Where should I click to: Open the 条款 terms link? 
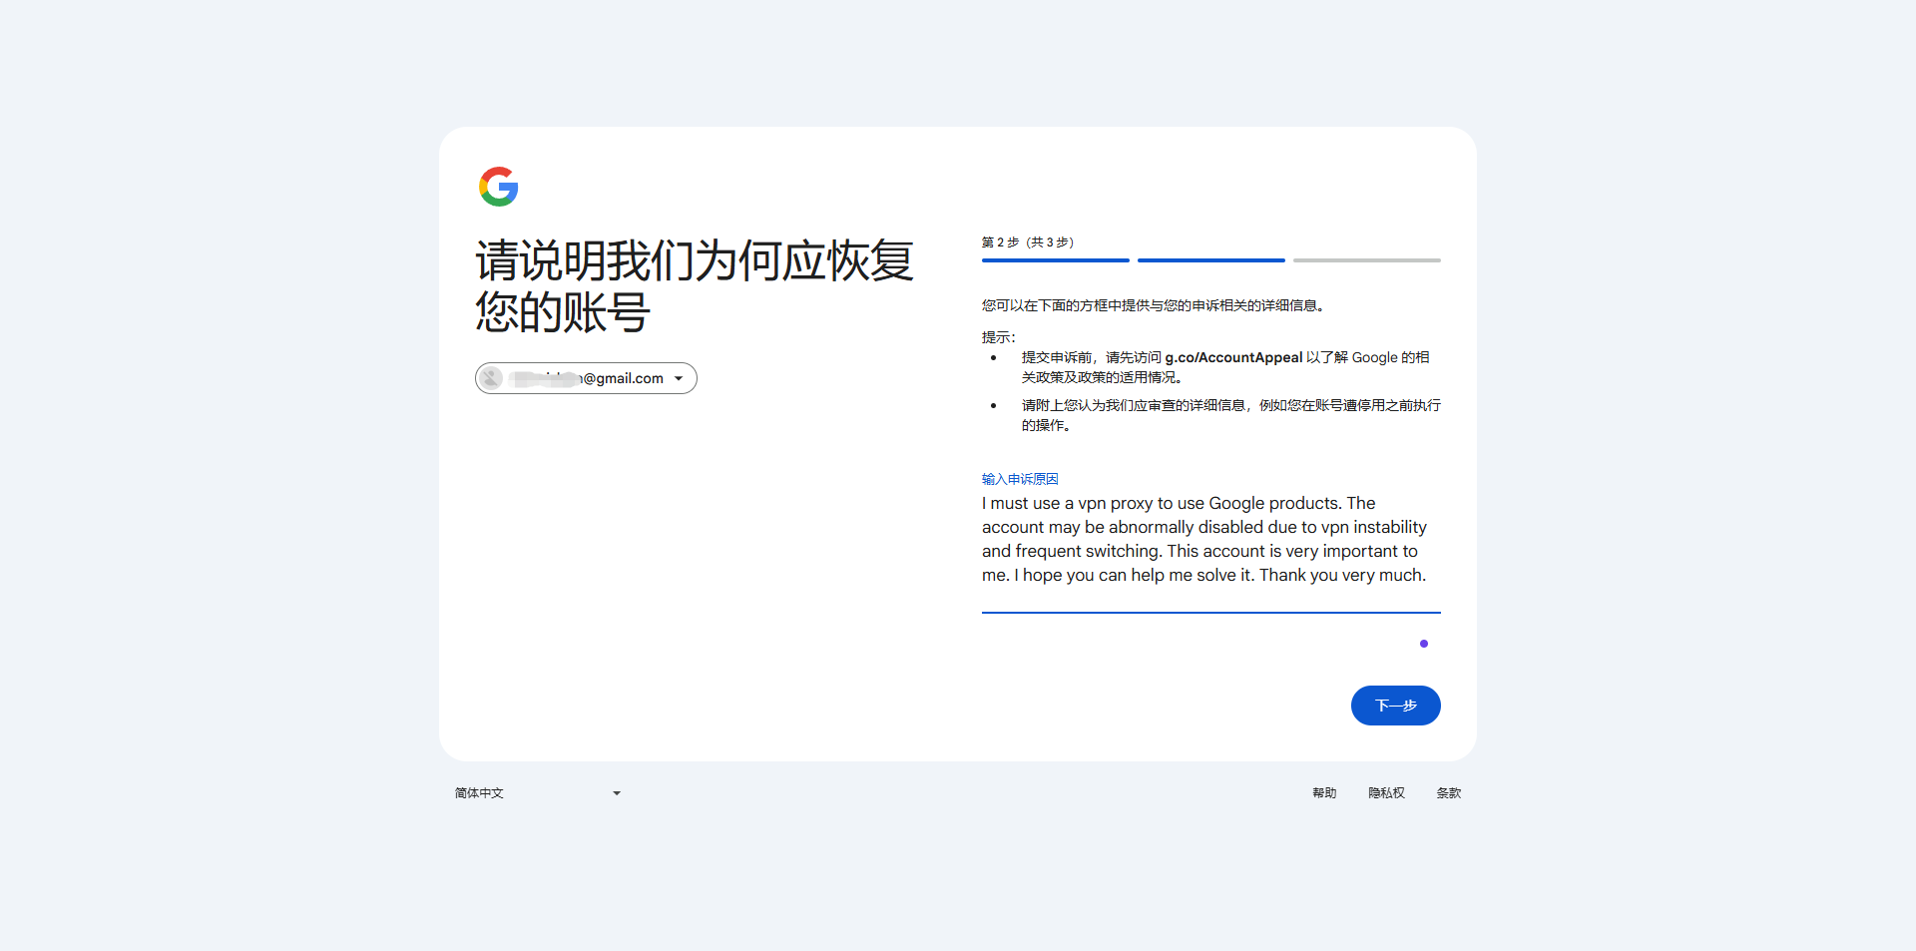click(1448, 793)
